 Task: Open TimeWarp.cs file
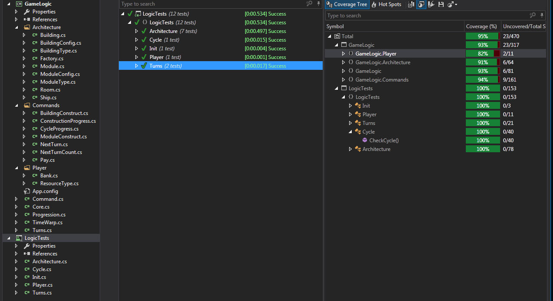[47, 222]
